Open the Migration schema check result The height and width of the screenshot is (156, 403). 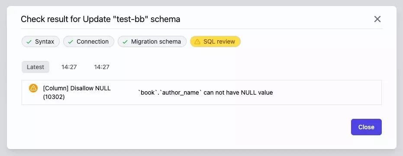152,41
